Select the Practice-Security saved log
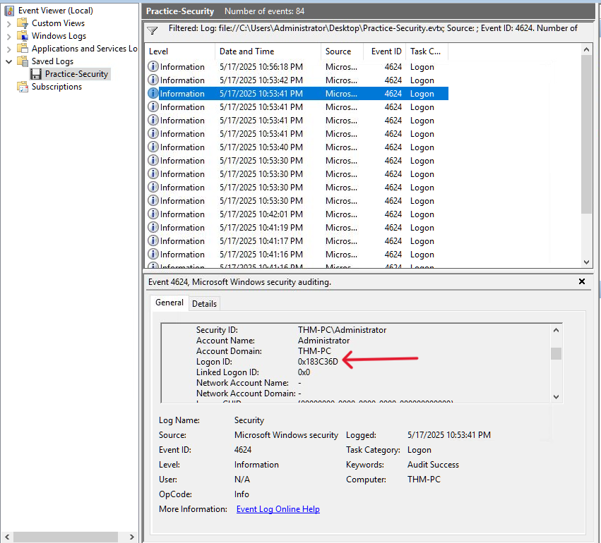Viewport: 601px width, 543px height. tap(76, 74)
